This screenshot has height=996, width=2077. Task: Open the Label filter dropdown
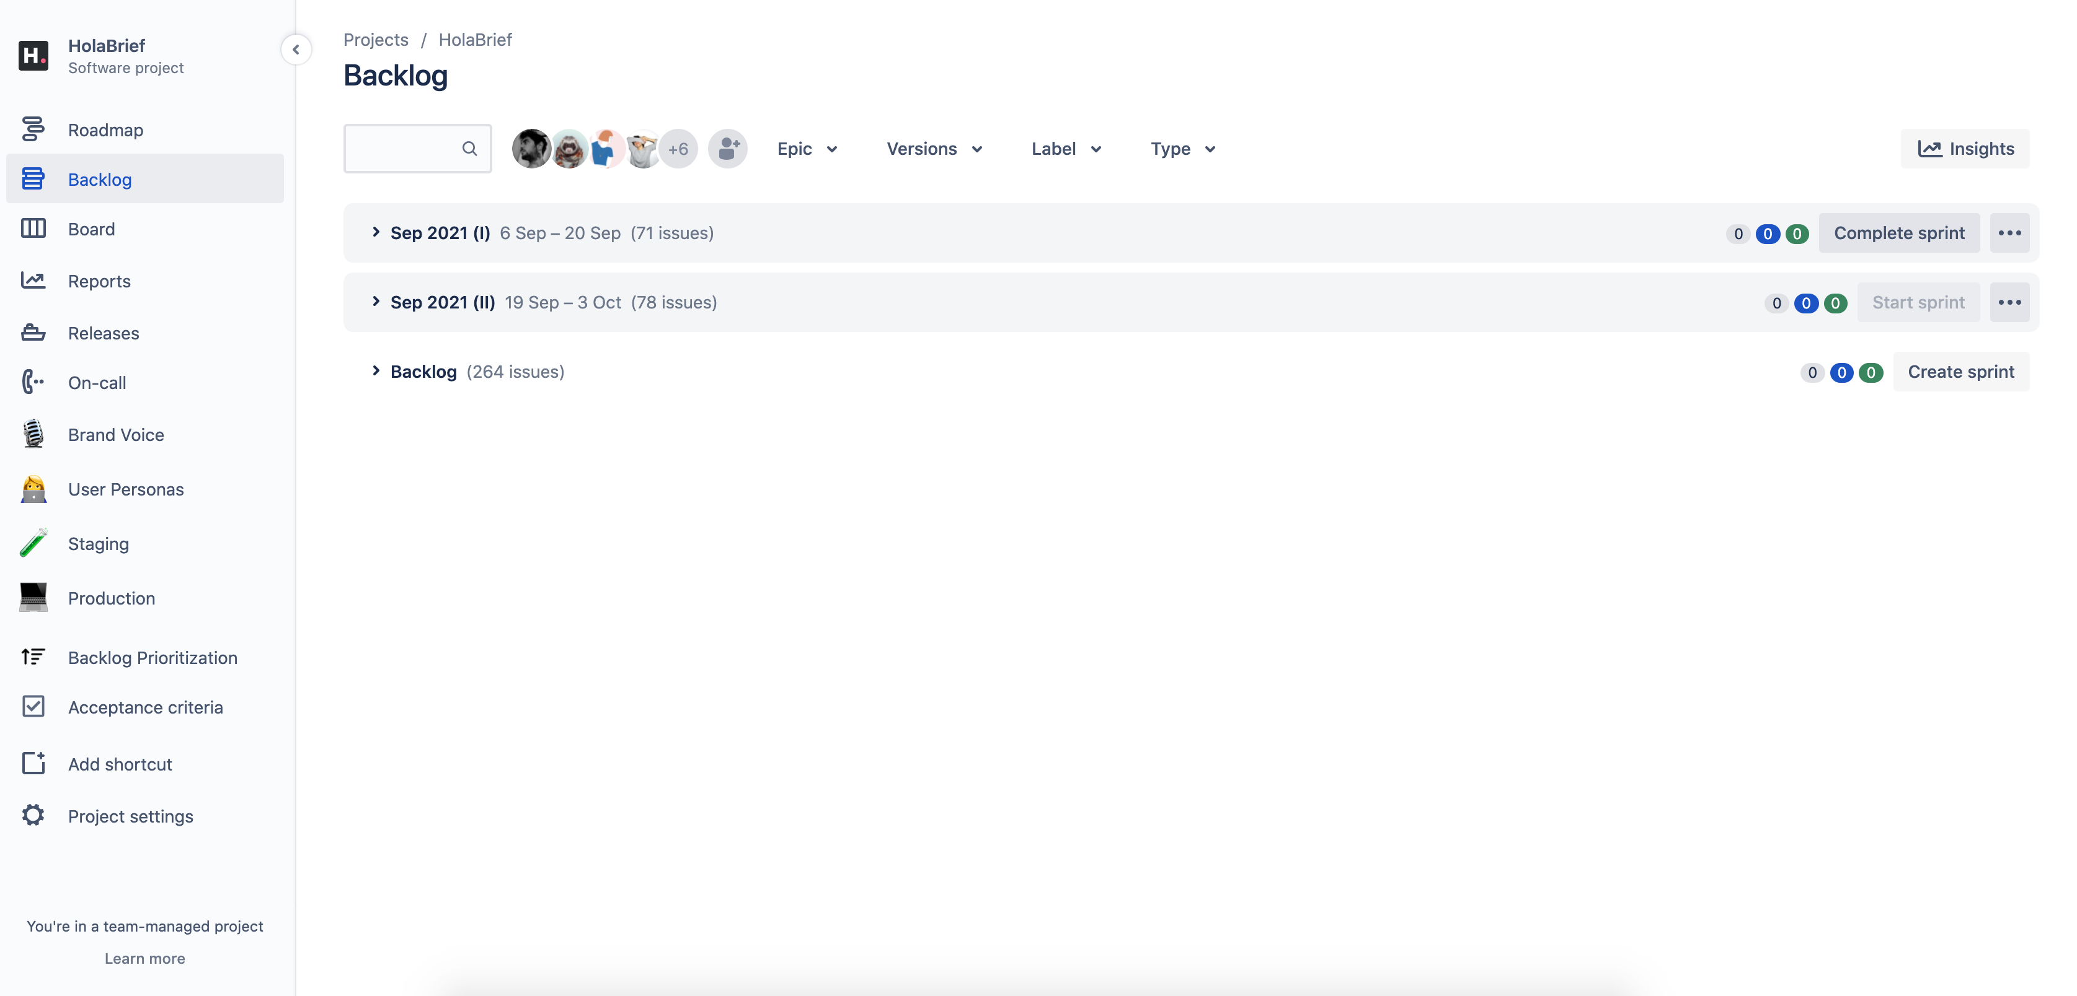point(1067,149)
